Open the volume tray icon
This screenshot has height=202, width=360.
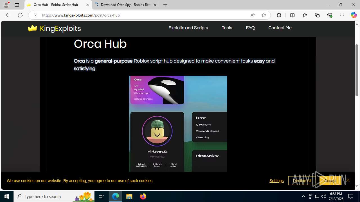click(x=324, y=196)
